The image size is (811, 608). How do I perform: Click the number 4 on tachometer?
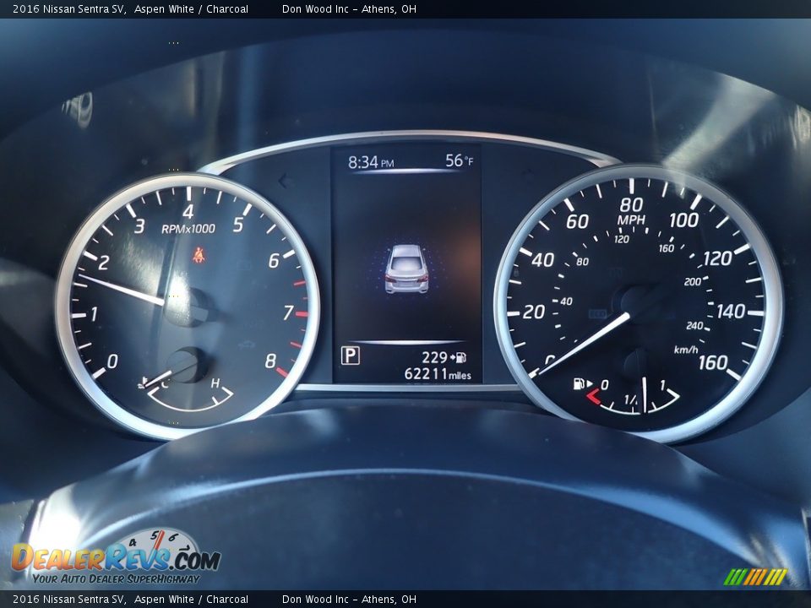click(188, 212)
